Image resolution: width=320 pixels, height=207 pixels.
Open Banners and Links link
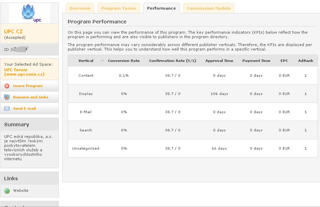click(x=31, y=97)
